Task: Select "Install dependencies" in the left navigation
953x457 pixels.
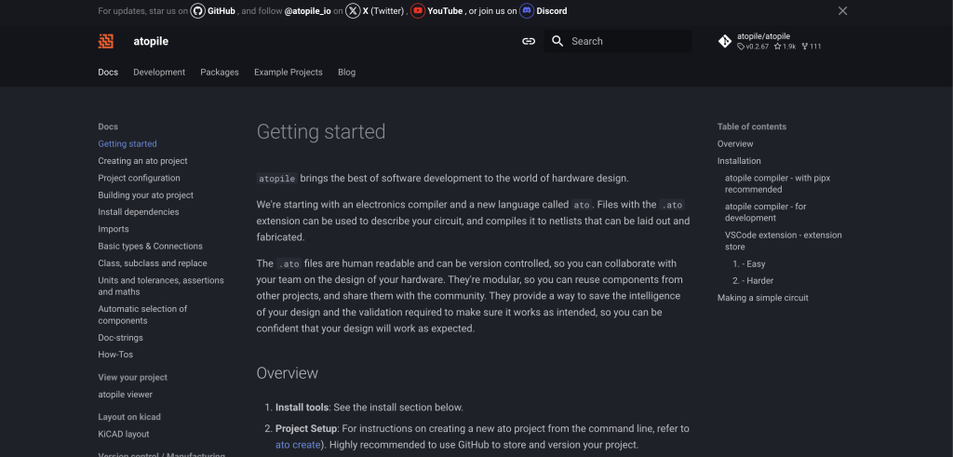Action: [x=139, y=212]
